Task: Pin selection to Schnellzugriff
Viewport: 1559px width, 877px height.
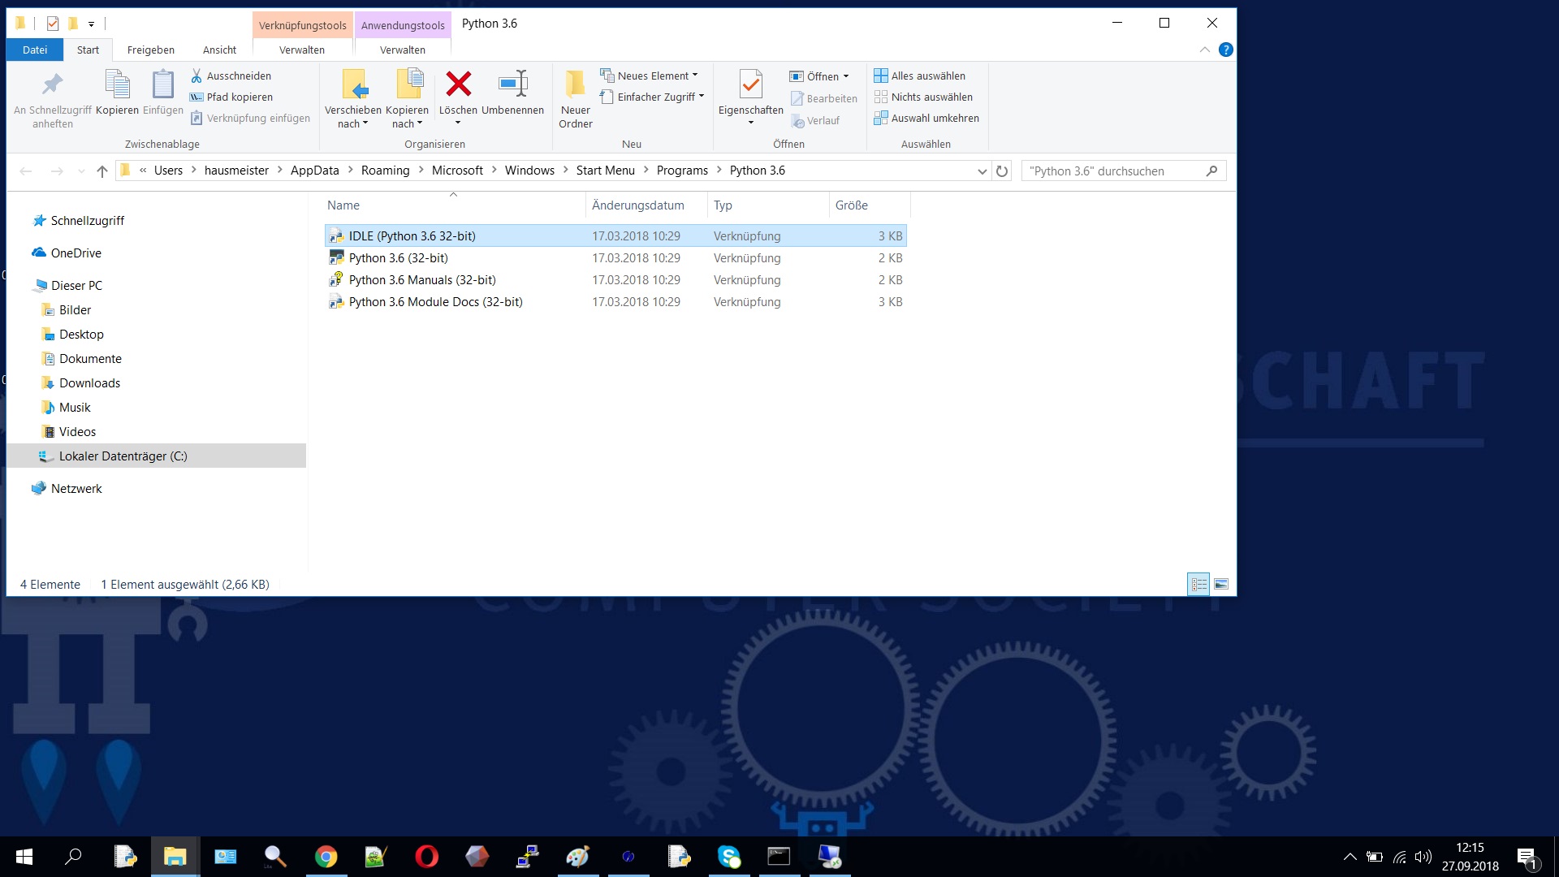Action: pyautogui.click(x=53, y=99)
